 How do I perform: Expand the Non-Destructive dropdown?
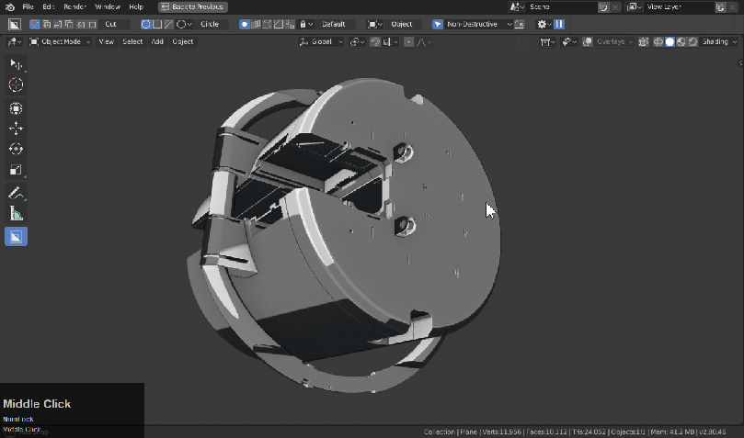(479, 24)
